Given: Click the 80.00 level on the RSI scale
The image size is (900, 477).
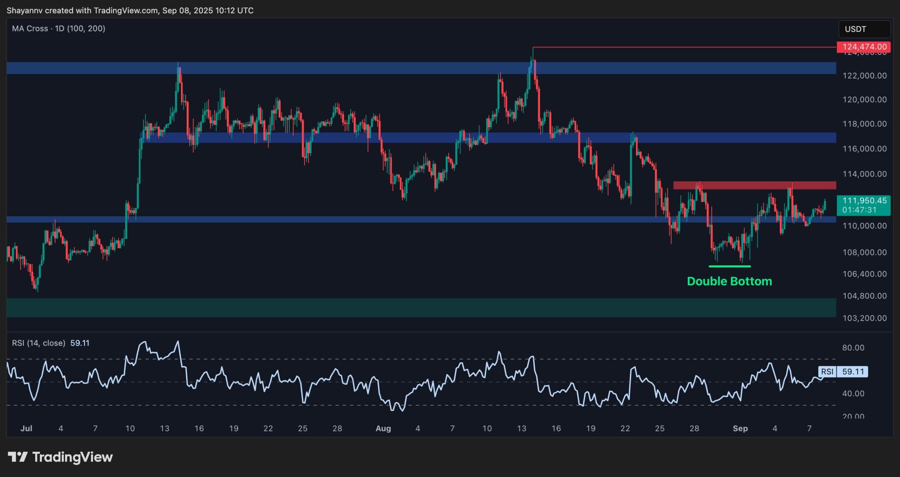Looking at the screenshot, I should click(x=853, y=348).
